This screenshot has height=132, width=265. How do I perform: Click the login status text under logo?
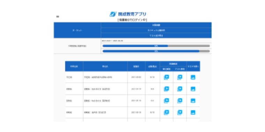click(132, 20)
